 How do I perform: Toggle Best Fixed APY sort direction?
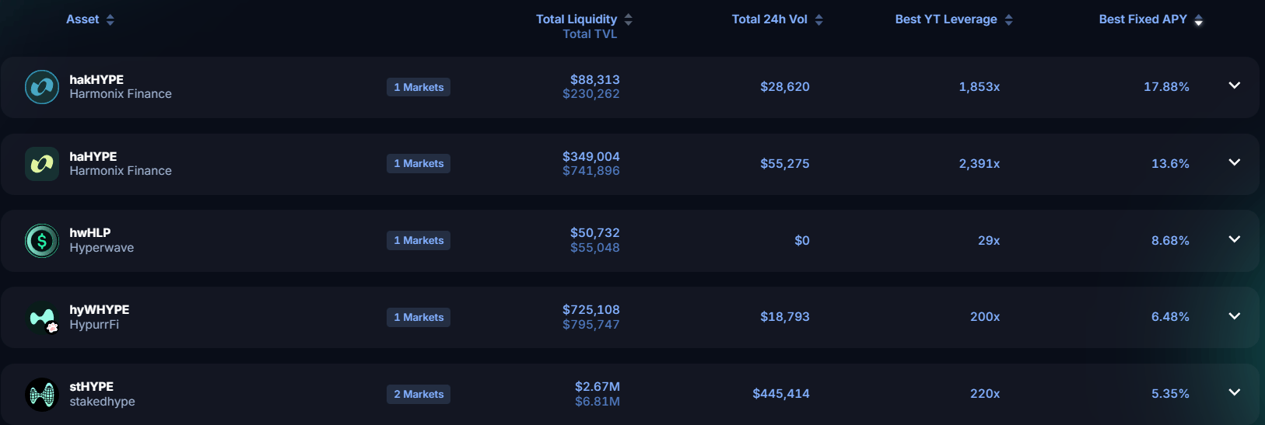click(1199, 19)
